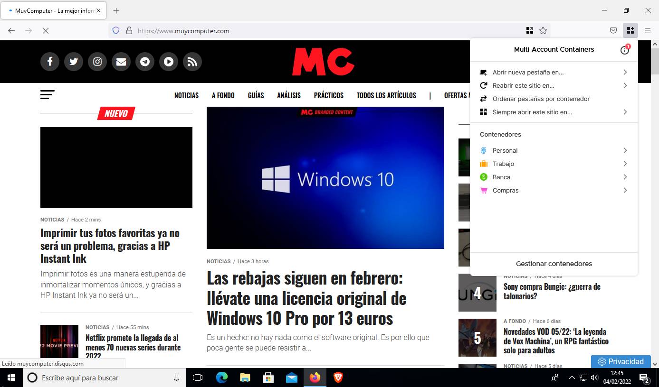Click the Facebook icon in site header

pyautogui.click(x=50, y=62)
